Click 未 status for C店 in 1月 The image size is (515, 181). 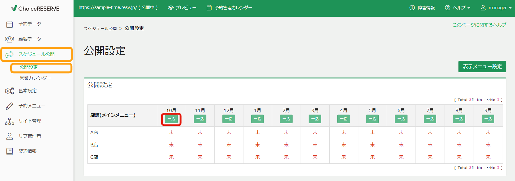[x=258, y=157]
